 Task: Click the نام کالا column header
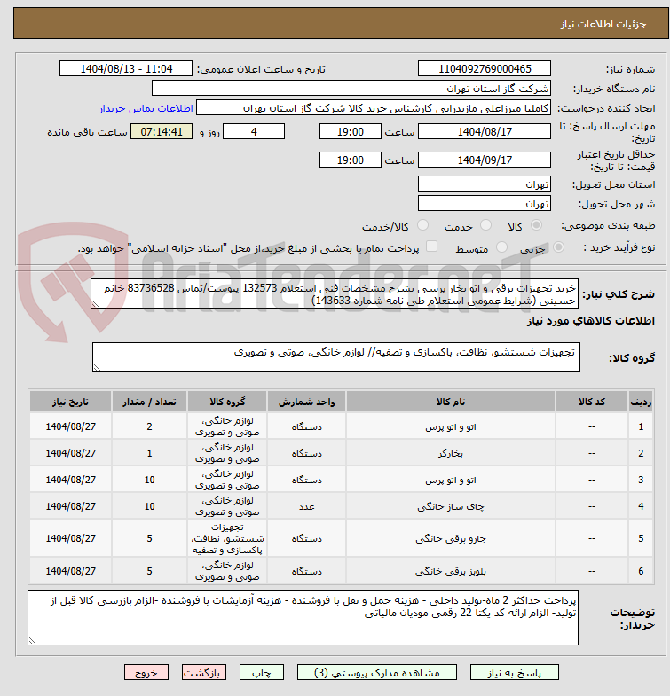pyautogui.click(x=451, y=402)
